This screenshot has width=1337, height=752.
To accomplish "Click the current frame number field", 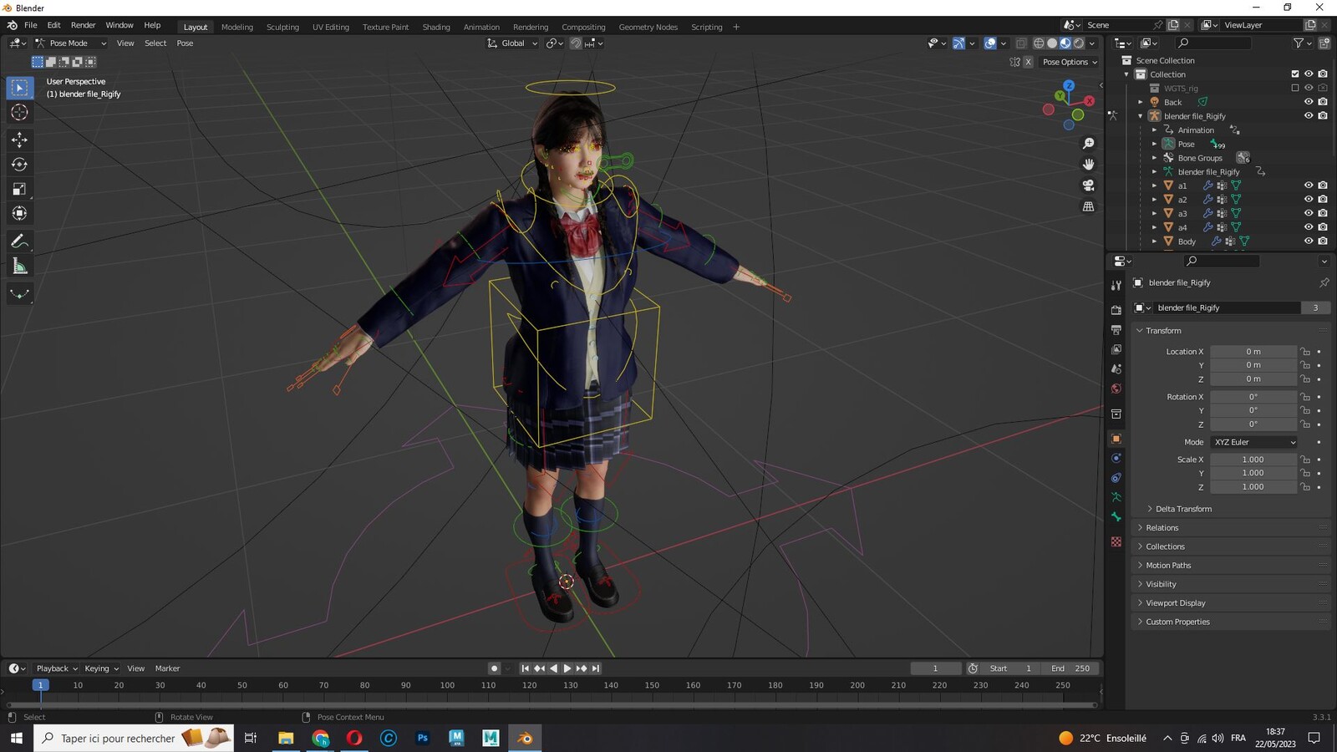I will click(x=935, y=668).
